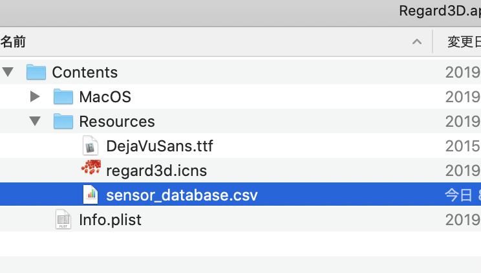Select the Info.plist file name

(110, 219)
